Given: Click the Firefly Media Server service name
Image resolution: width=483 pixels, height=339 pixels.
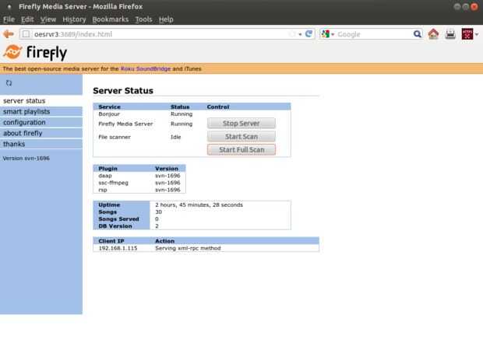Looking at the screenshot, I should 125,124.
